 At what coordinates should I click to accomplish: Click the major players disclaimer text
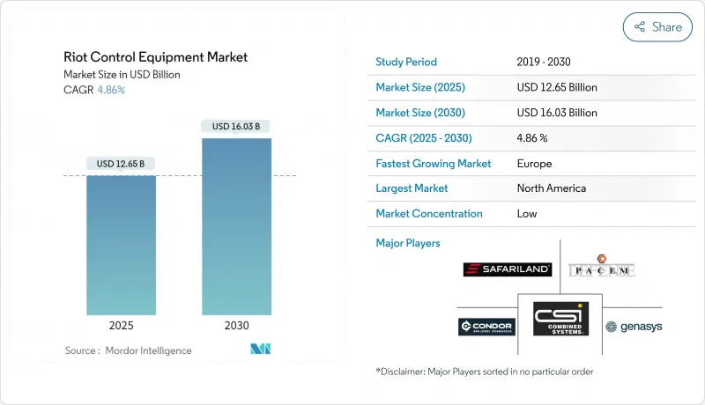click(x=485, y=372)
